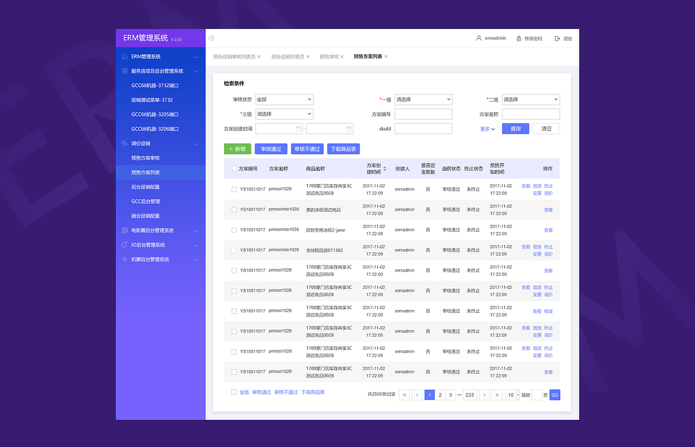The height and width of the screenshot is (447, 695).
Task: Click the home icon beside ERM管理系统 menu
Action: [x=125, y=56]
